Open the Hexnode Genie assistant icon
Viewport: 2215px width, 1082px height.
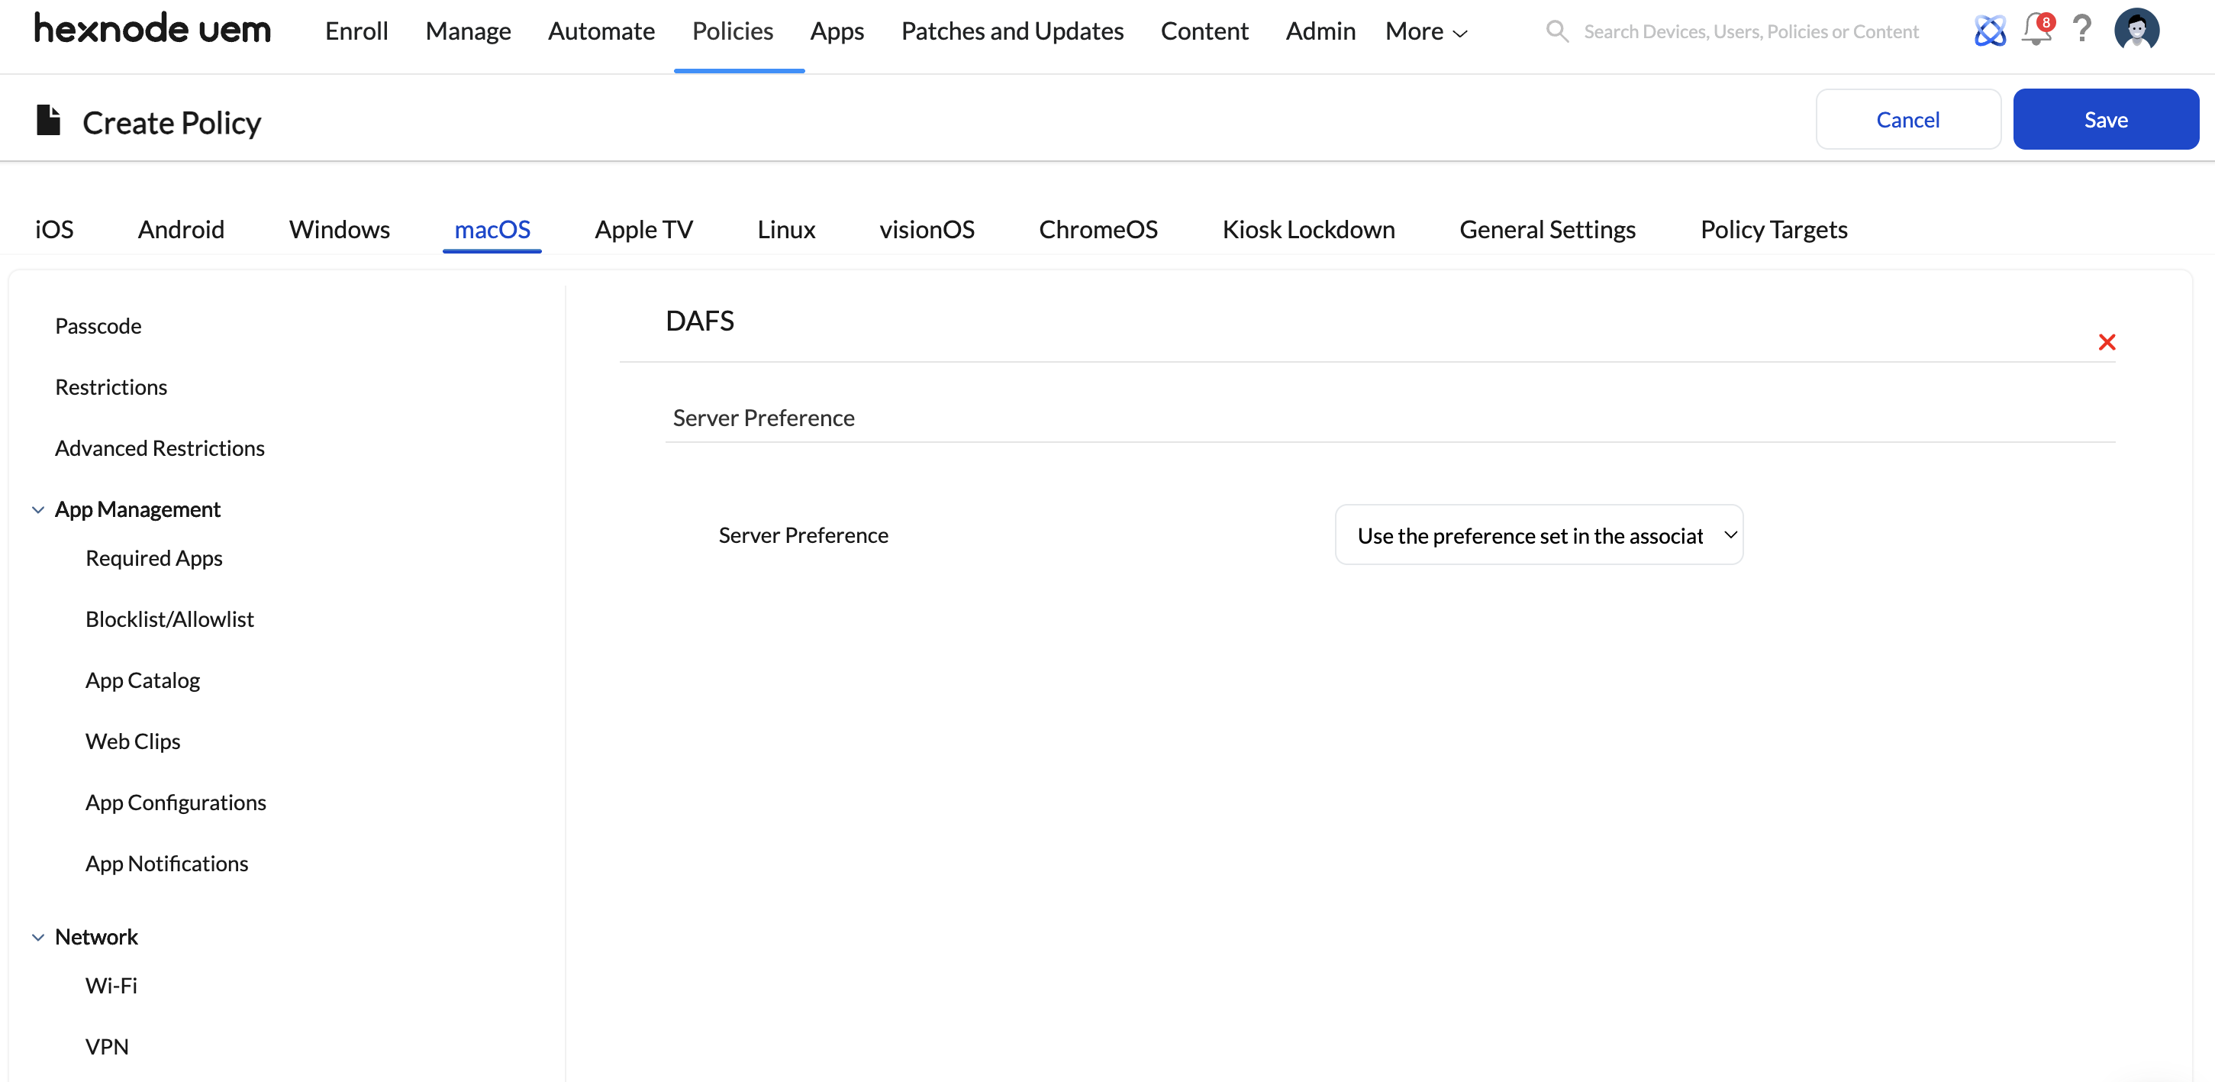[1990, 31]
